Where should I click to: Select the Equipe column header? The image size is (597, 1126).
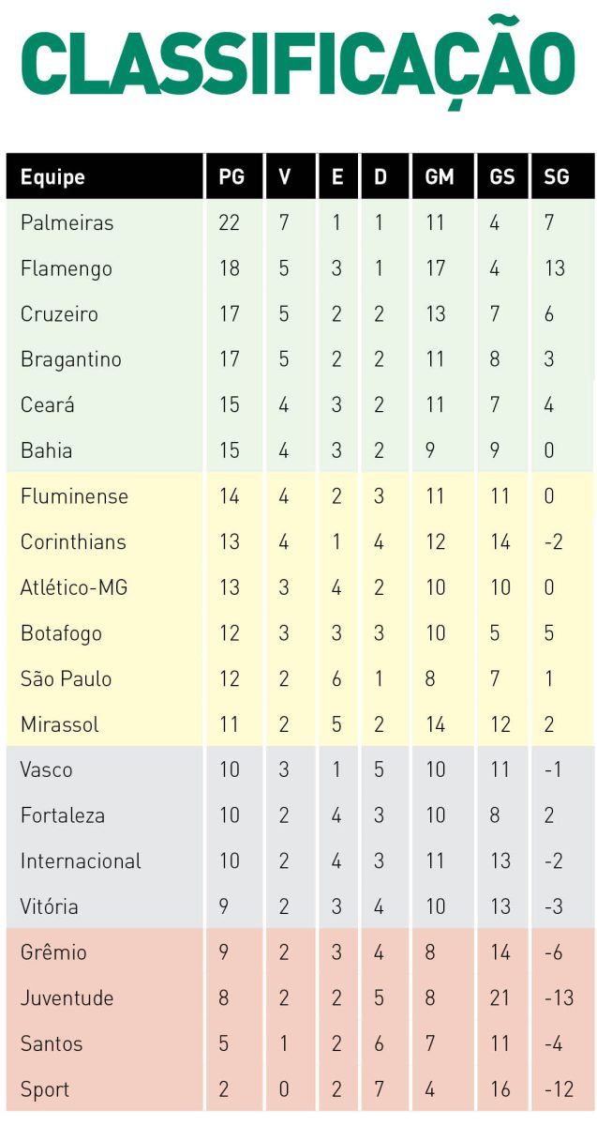(52, 176)
